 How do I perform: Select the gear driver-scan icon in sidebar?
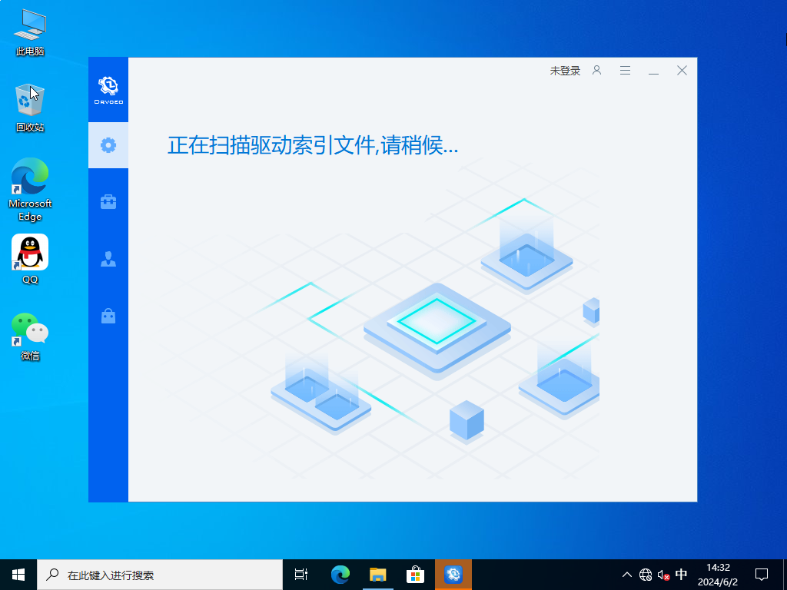[x=108, y=144]
